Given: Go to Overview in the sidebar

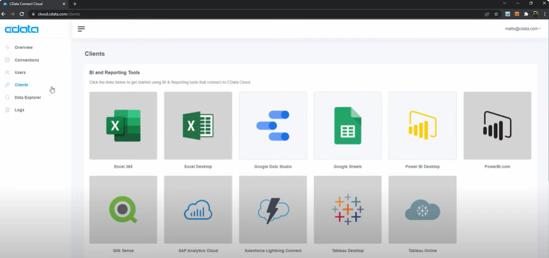Looking at the screenshot, I should (24, 47).
